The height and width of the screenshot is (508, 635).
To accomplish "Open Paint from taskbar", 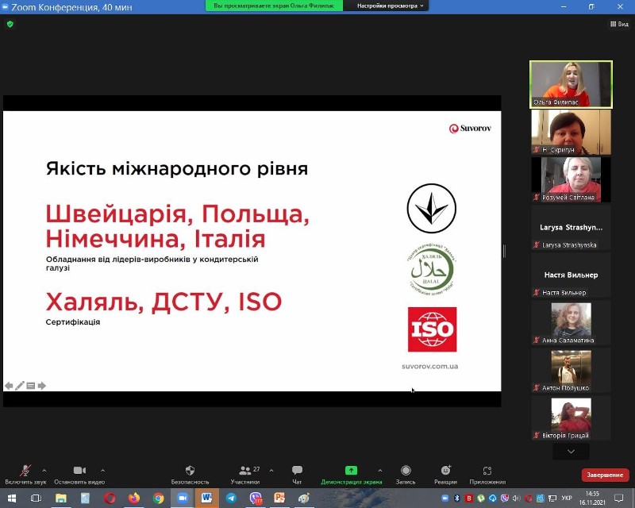I will 304,498.
